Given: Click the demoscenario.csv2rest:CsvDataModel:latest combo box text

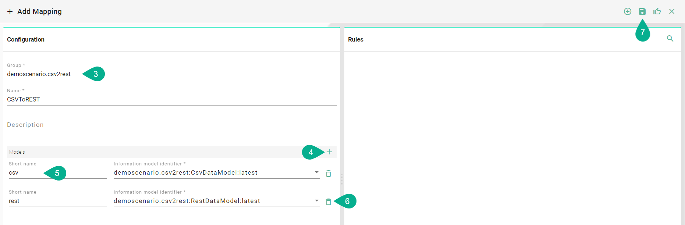Looking at the screenshot, I should pos(185,173).
